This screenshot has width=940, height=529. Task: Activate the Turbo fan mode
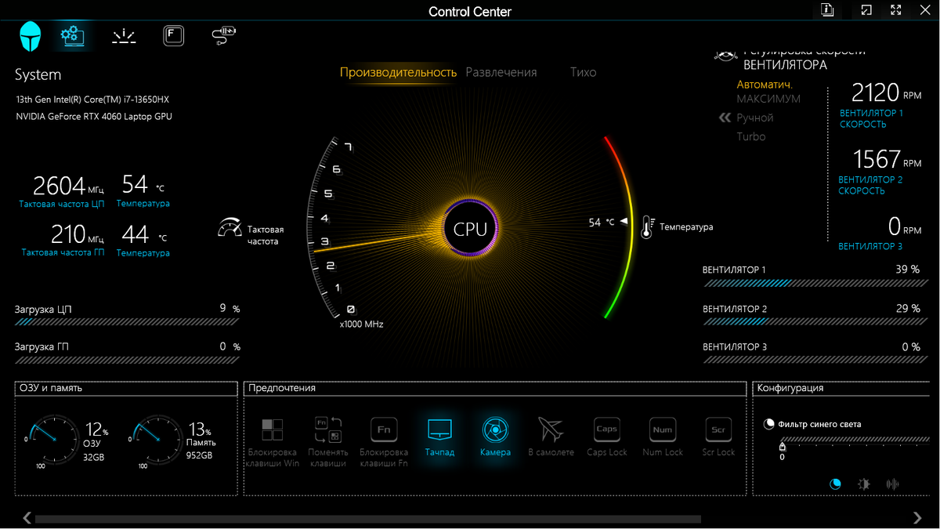pyautogui.click(x=750, y=136)
